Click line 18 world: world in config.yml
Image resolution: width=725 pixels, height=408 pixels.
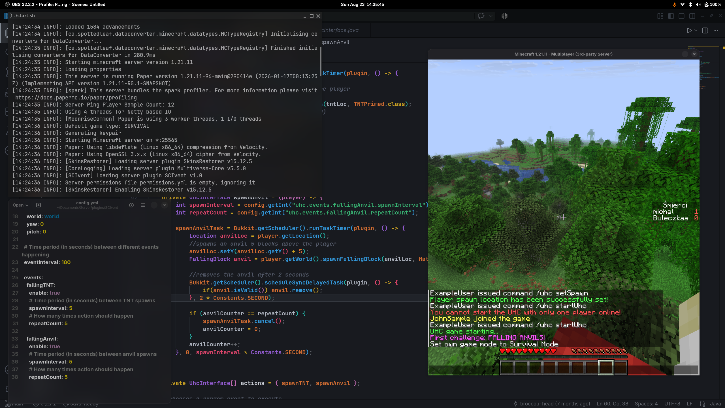pos(43,216)
